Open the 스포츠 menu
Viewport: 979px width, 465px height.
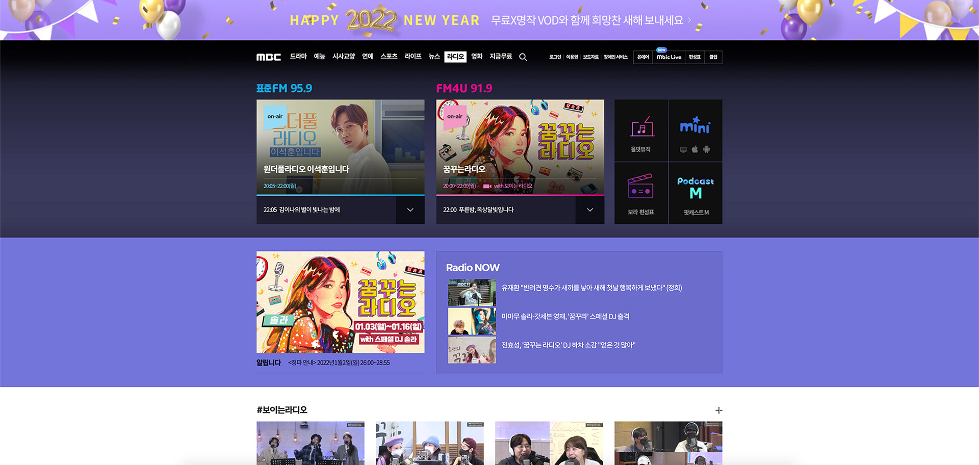point(389,57)
